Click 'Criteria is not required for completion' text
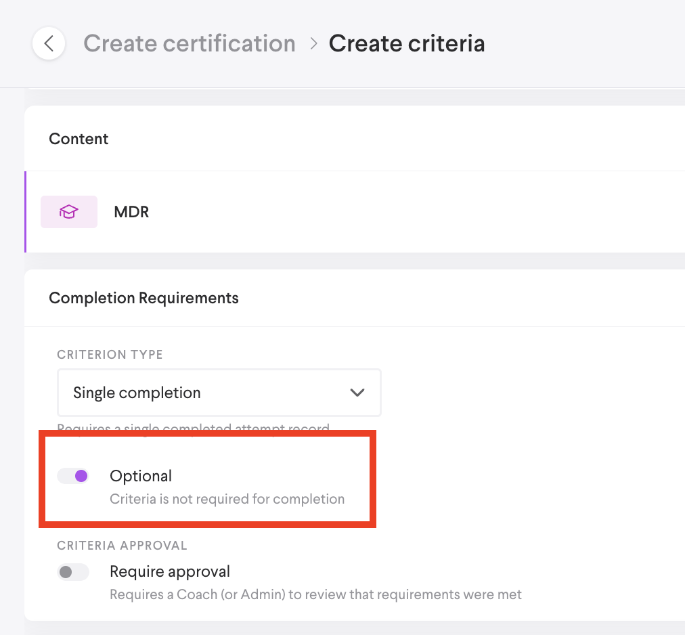The image size is (685, 635). coord(227,500)
